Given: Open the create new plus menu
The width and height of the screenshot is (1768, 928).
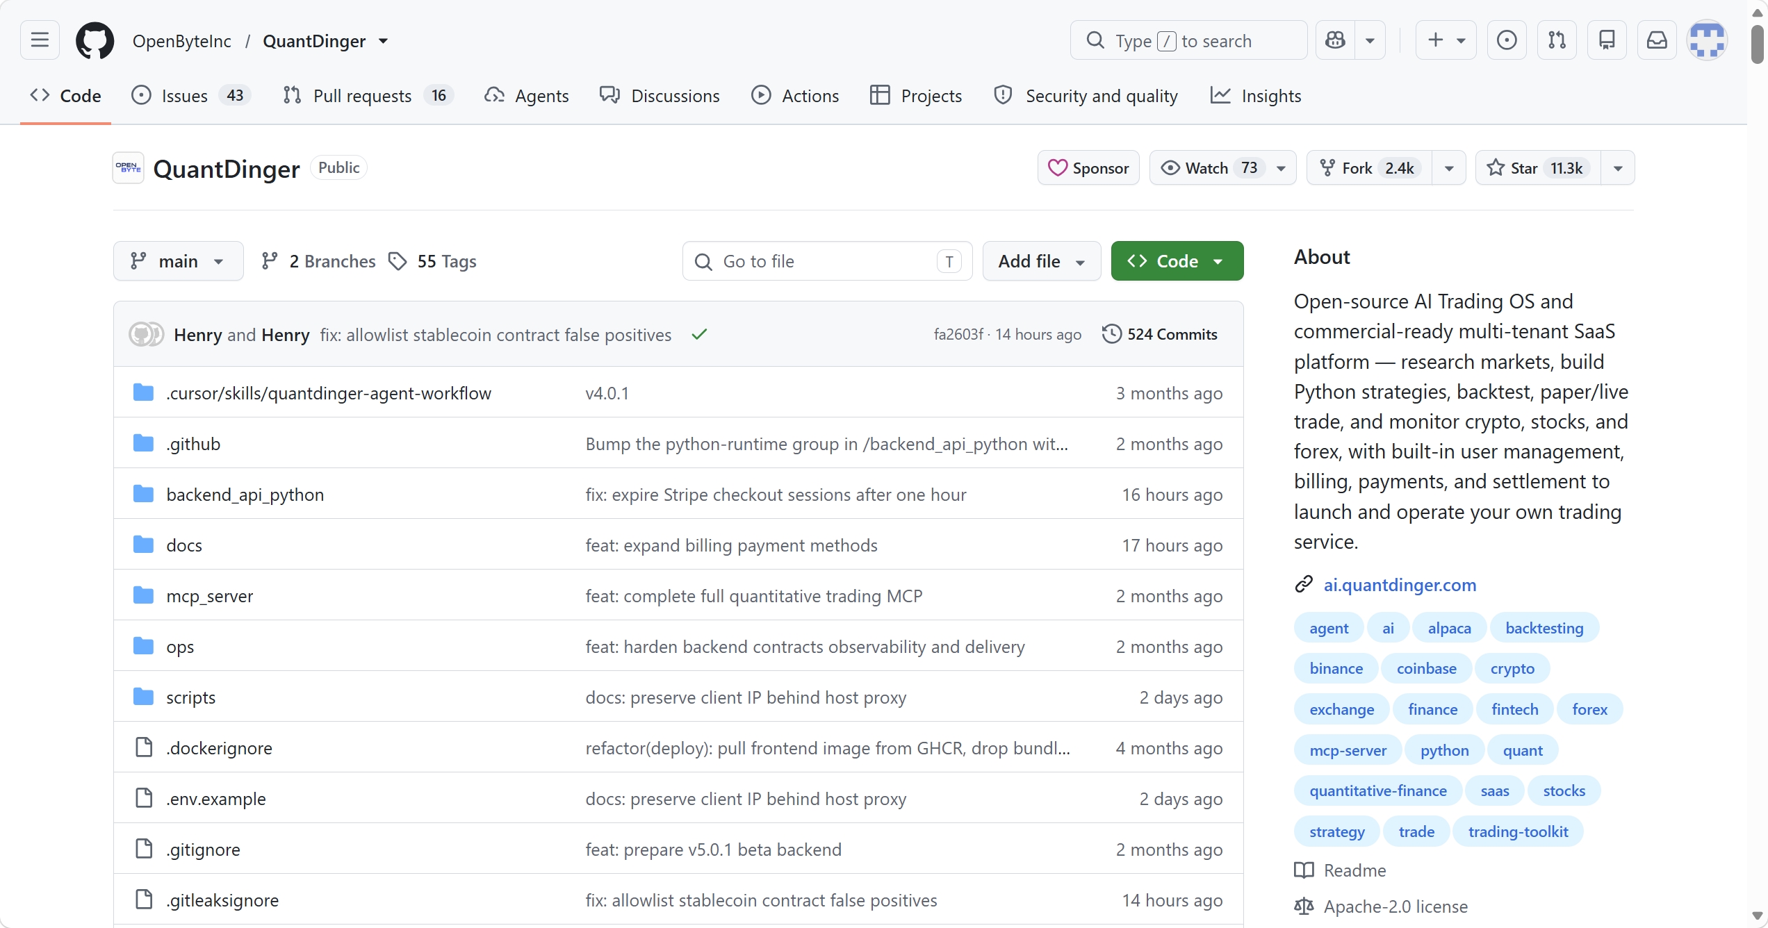Looking at the screenshot, I should point(1446,40).
